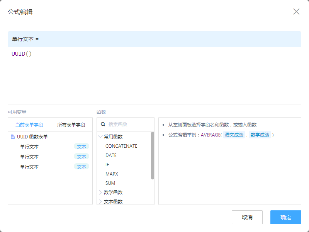This screenshot has height=232, width=309.
Task: Click the 文本 tag on third field
Action: point(81,167)
